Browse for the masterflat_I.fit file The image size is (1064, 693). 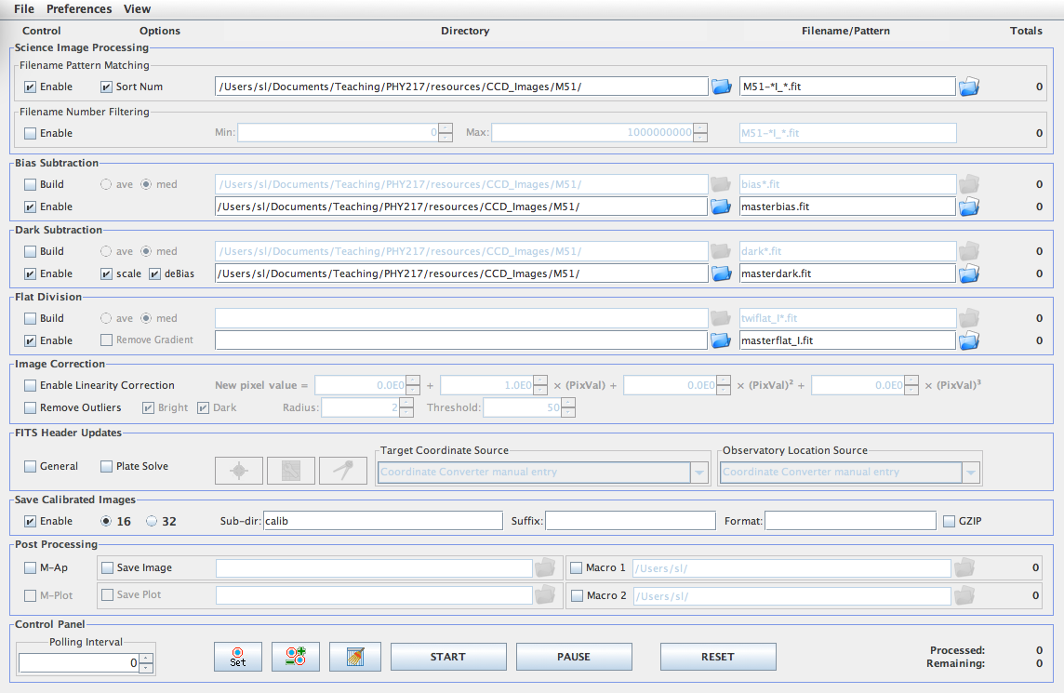tap(968, 340)
